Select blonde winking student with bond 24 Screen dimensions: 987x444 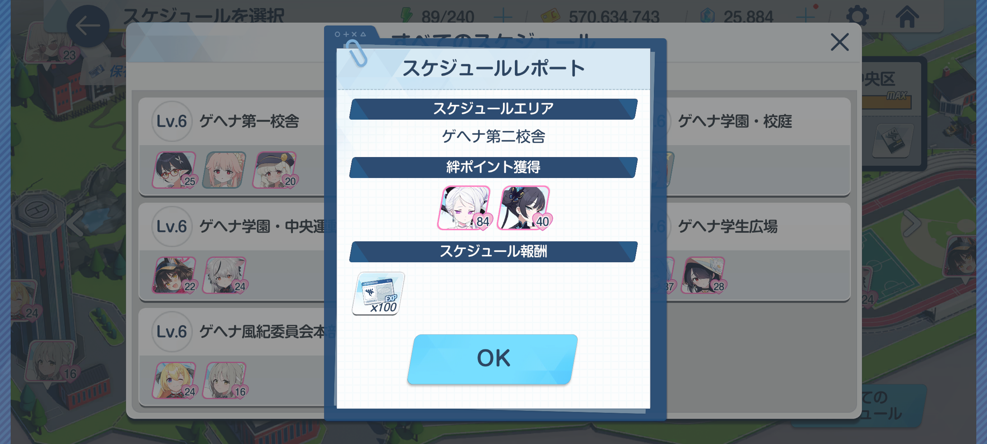point(175,381)
